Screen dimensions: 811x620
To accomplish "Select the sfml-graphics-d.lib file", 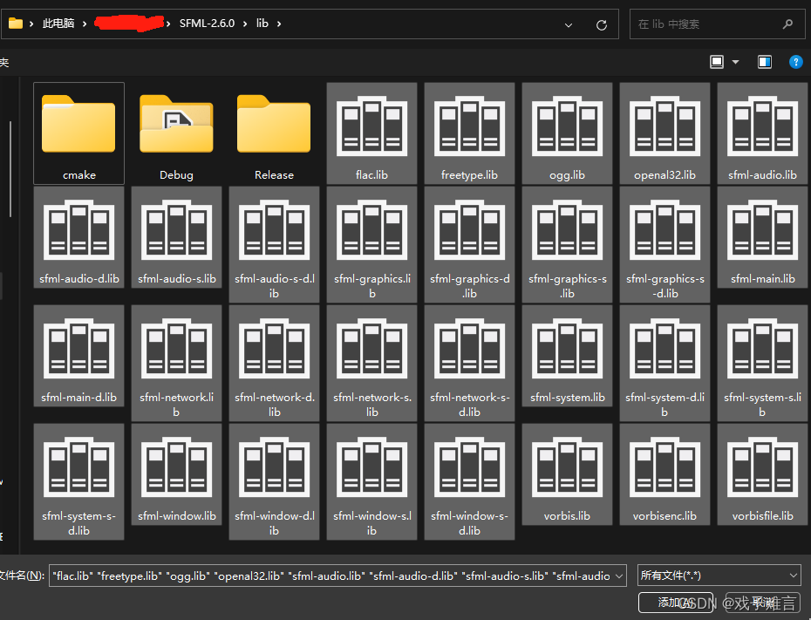I will tap(470, 244).
